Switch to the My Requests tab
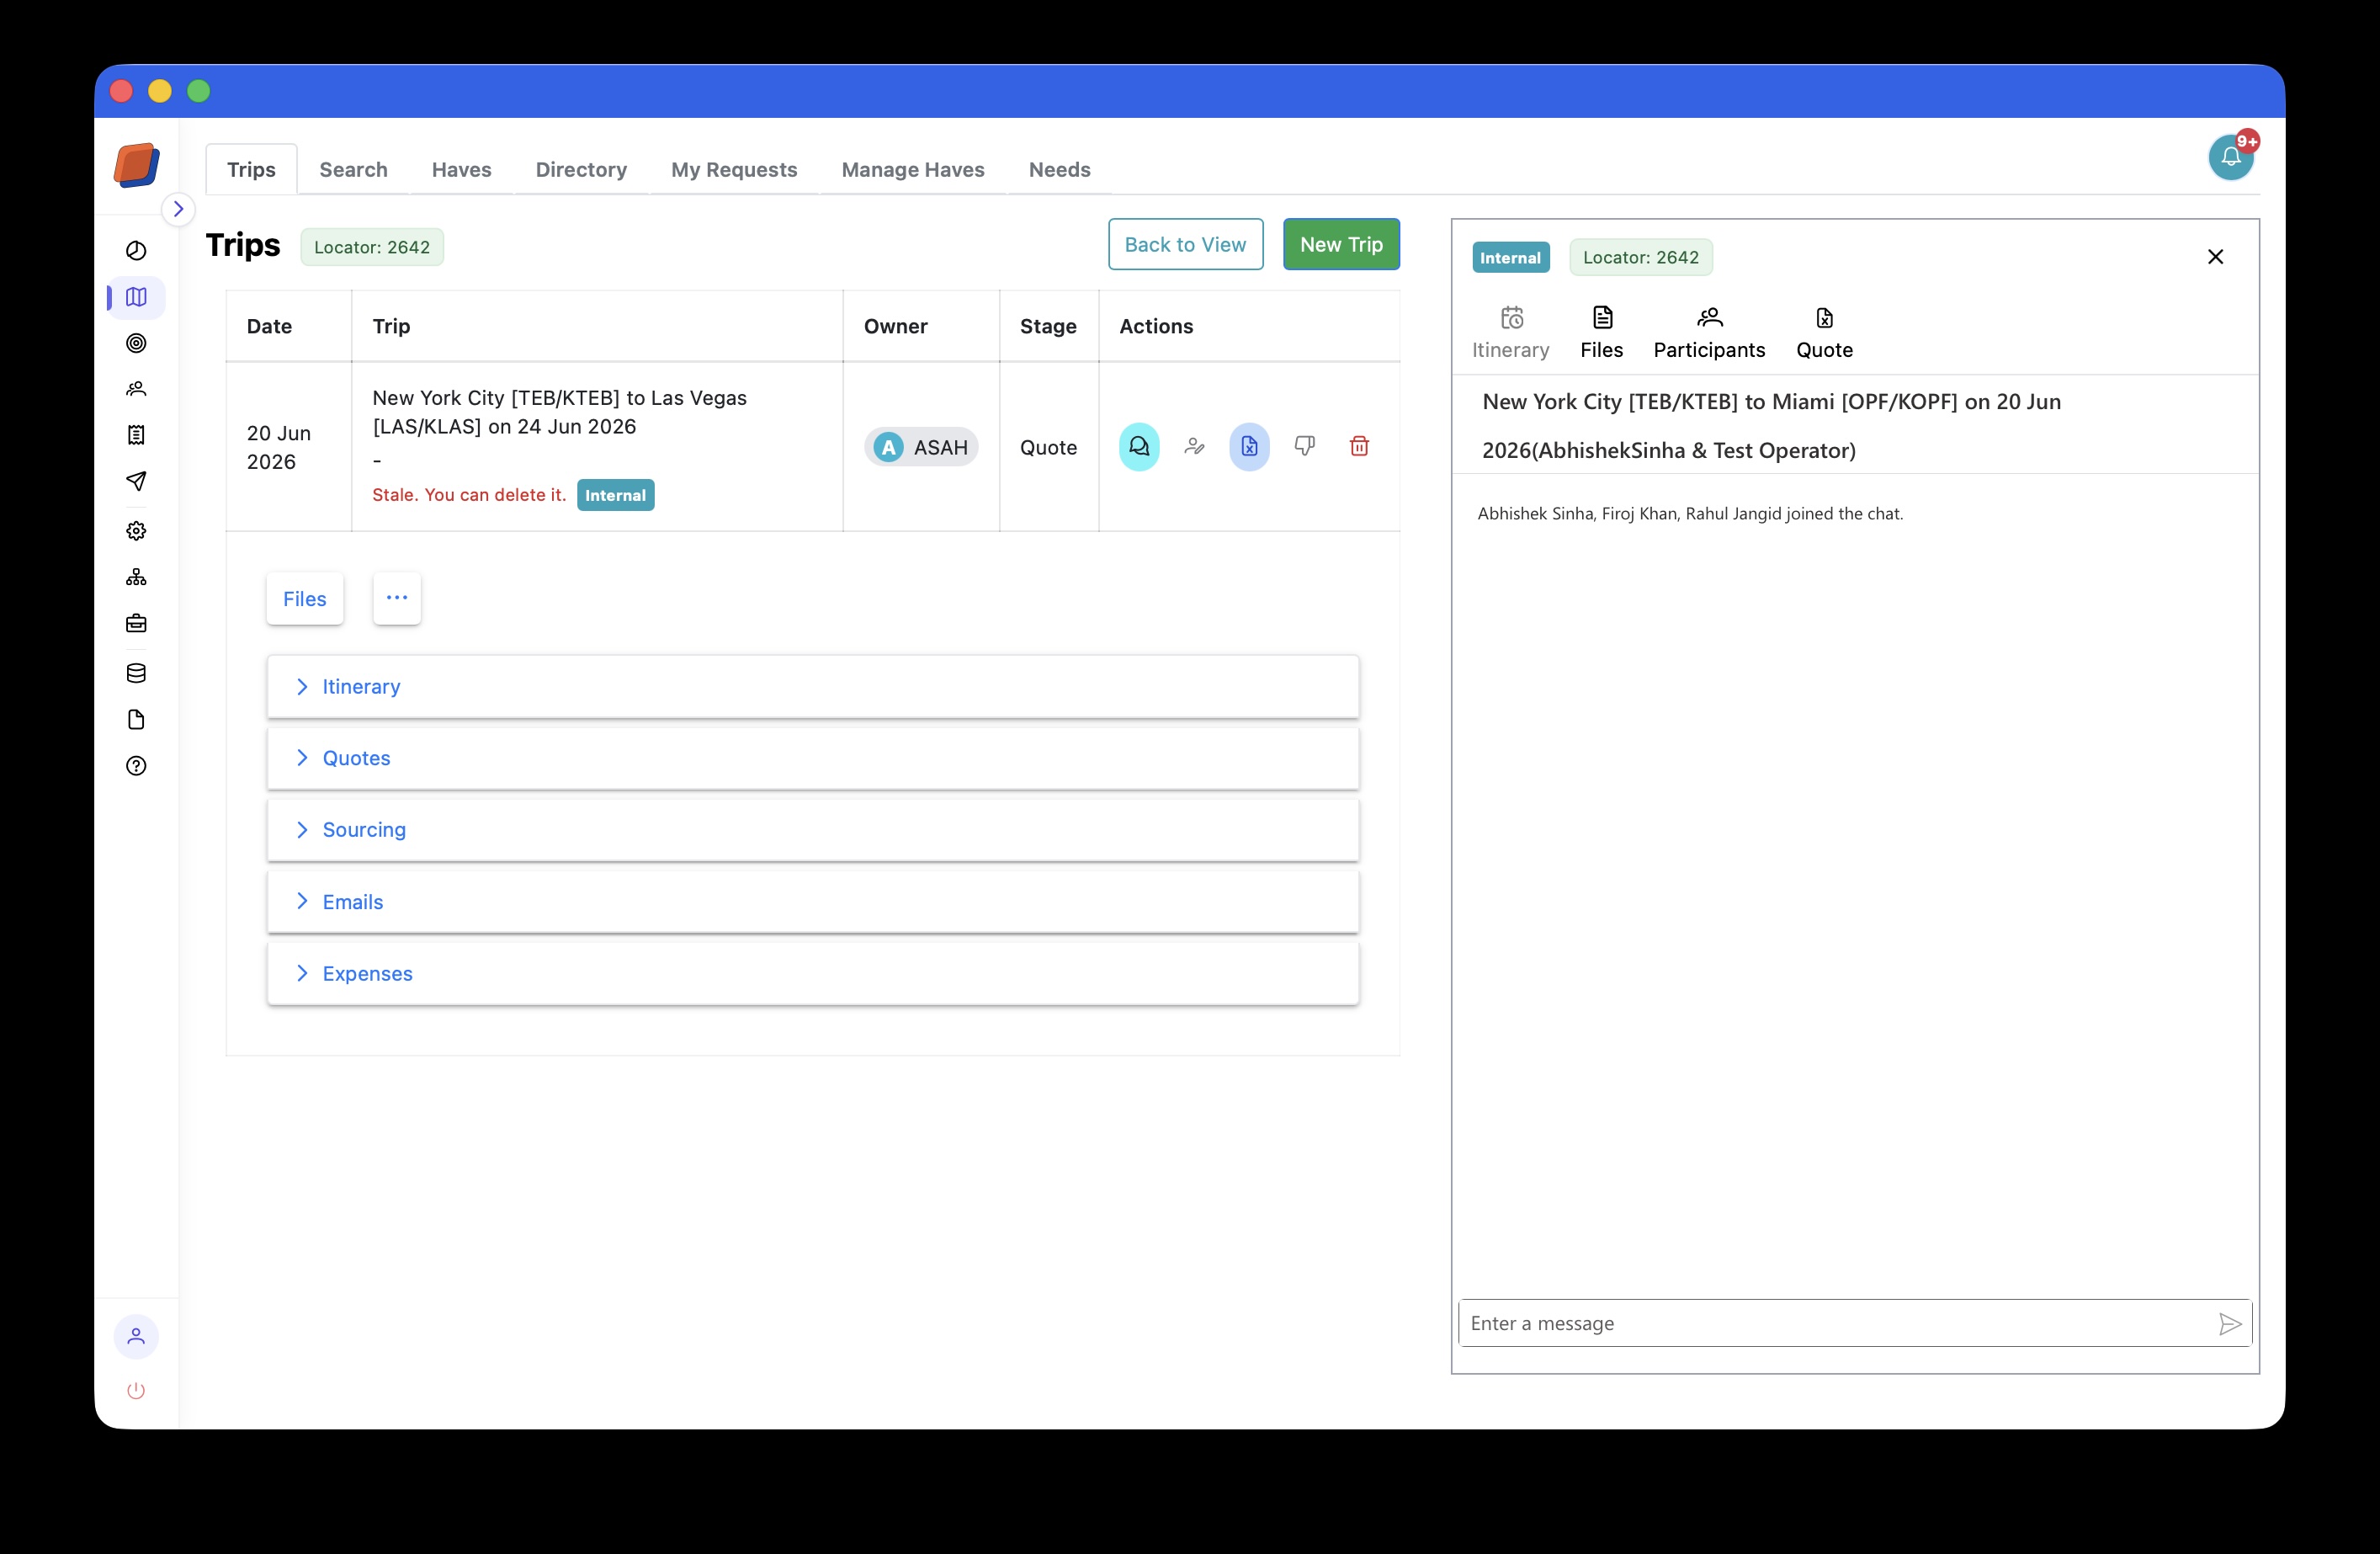 click(x=734, y=169)
